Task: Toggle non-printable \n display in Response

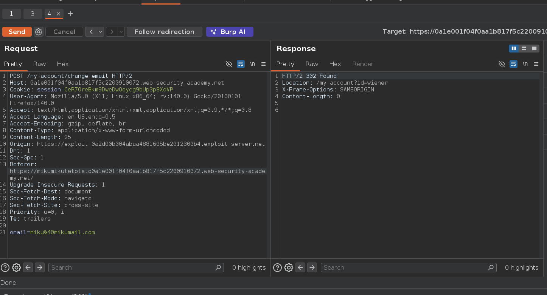Action: (x=525, y=64)
